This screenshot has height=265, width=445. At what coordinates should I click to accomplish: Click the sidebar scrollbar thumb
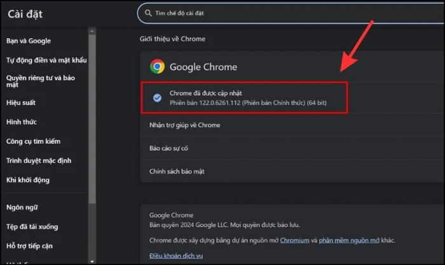(92, 119)
